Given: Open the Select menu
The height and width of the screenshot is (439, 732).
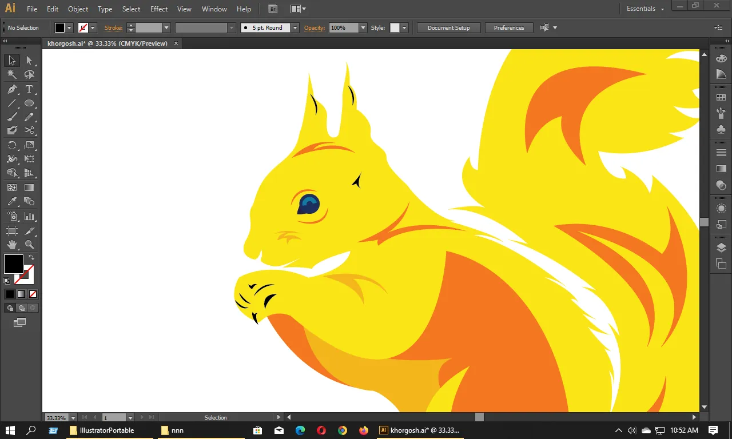Looking at the screenshot, I should pyautogui.click(x=131, y=9).
